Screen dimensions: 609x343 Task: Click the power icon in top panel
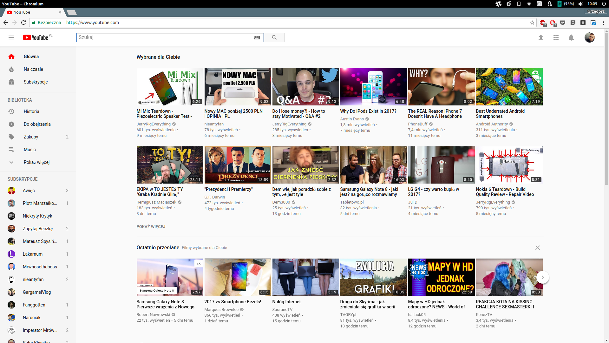coord(604,4)
